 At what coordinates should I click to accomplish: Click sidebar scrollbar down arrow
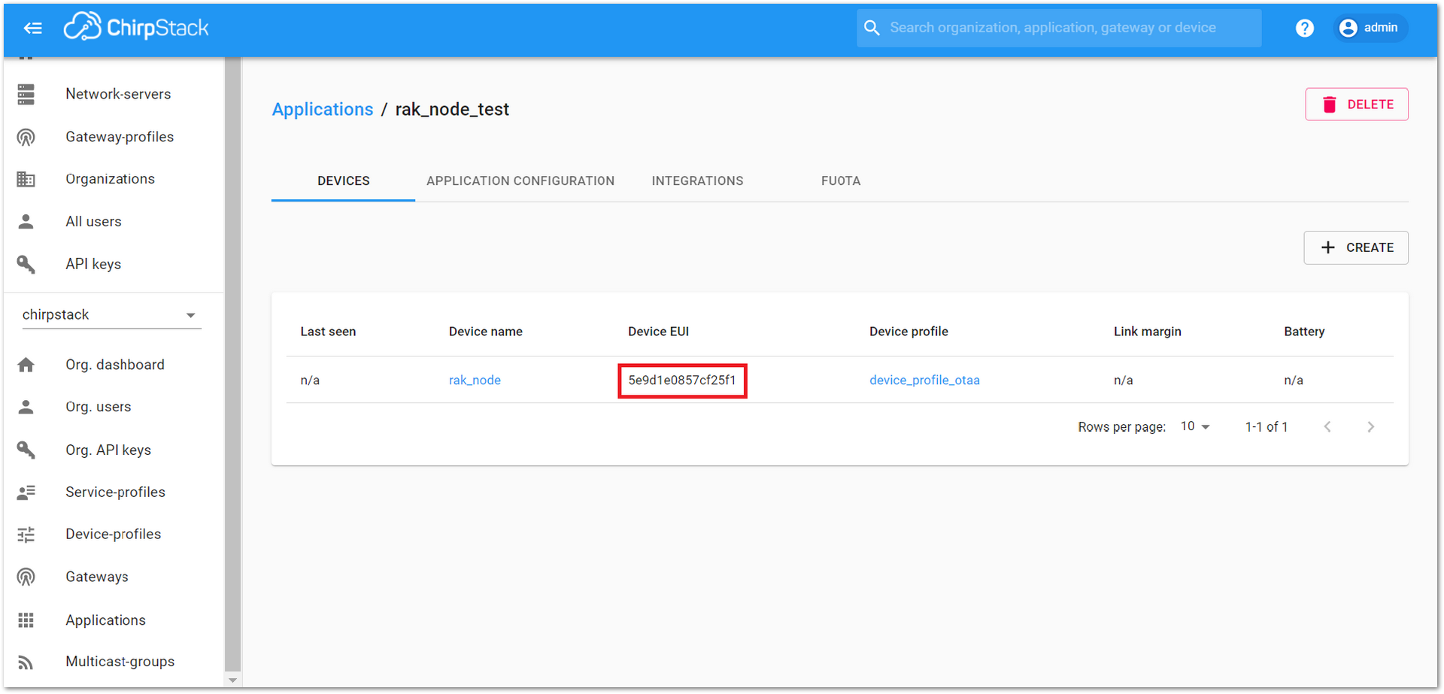pos(232,680)
